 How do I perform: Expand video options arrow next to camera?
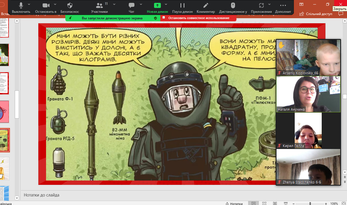click(55, 5)
